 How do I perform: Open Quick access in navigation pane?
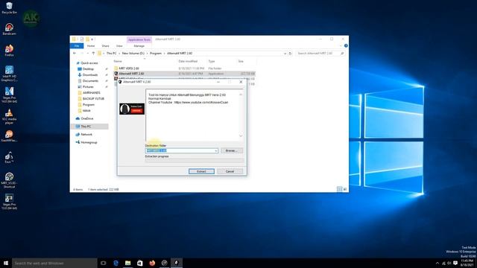click(89, 63)
